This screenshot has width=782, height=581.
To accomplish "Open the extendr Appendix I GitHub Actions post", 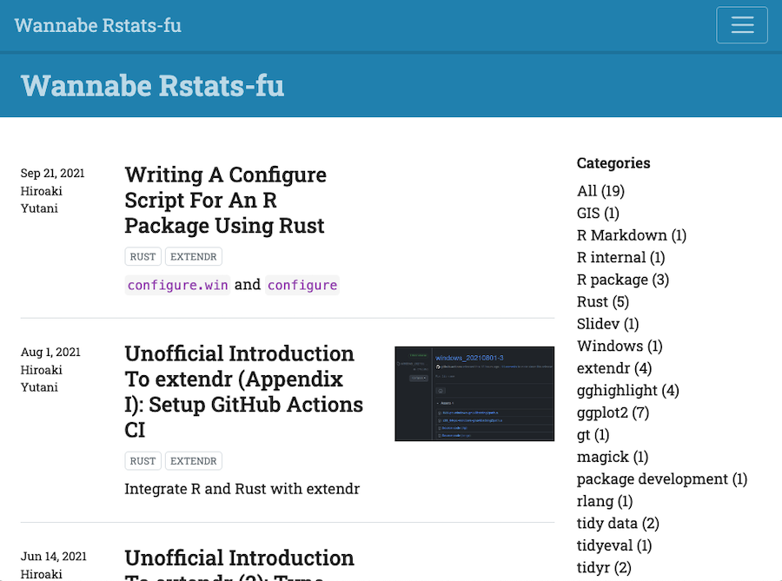I will [243, 392].
